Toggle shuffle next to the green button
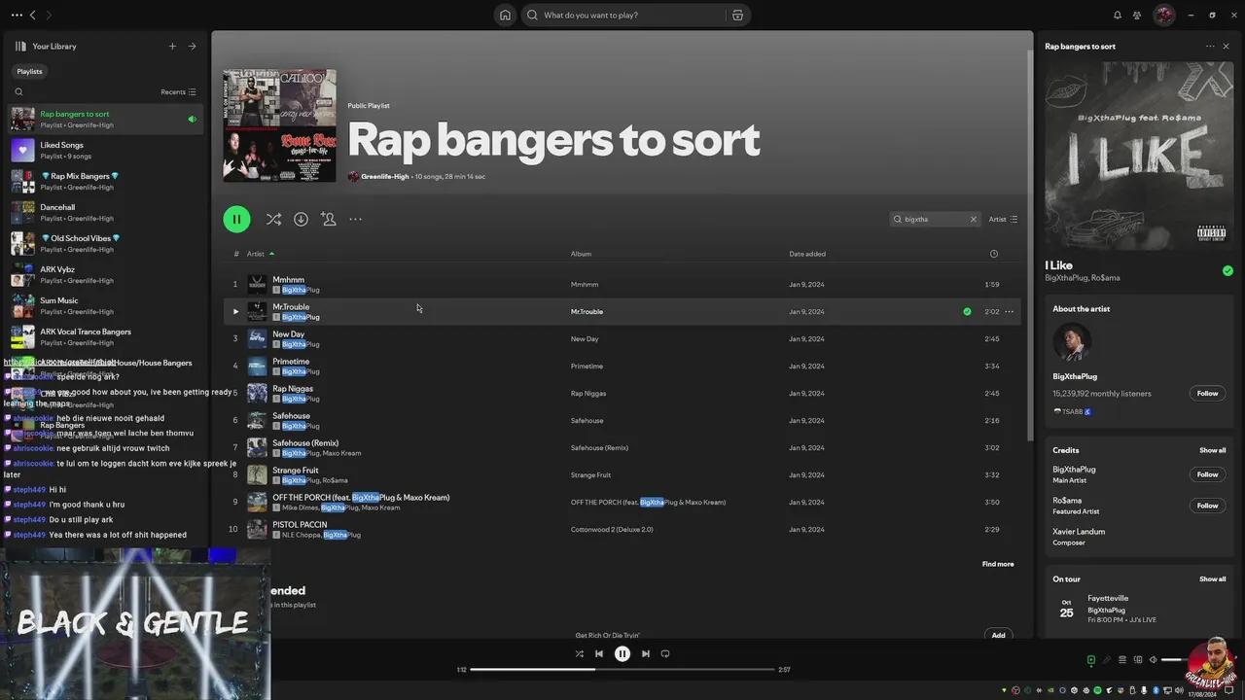The height and width of the screenshot is (700, 1245). [x=273, y=219]
